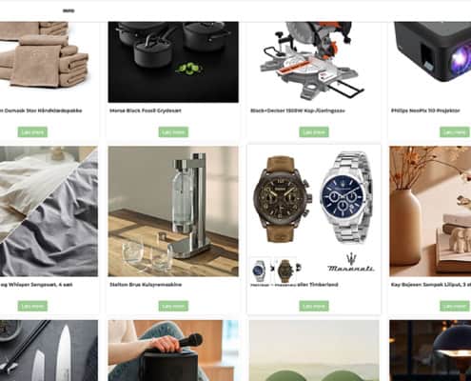
Task: Open the Philips NeoPix projector title link
Action: coord(425,110)
